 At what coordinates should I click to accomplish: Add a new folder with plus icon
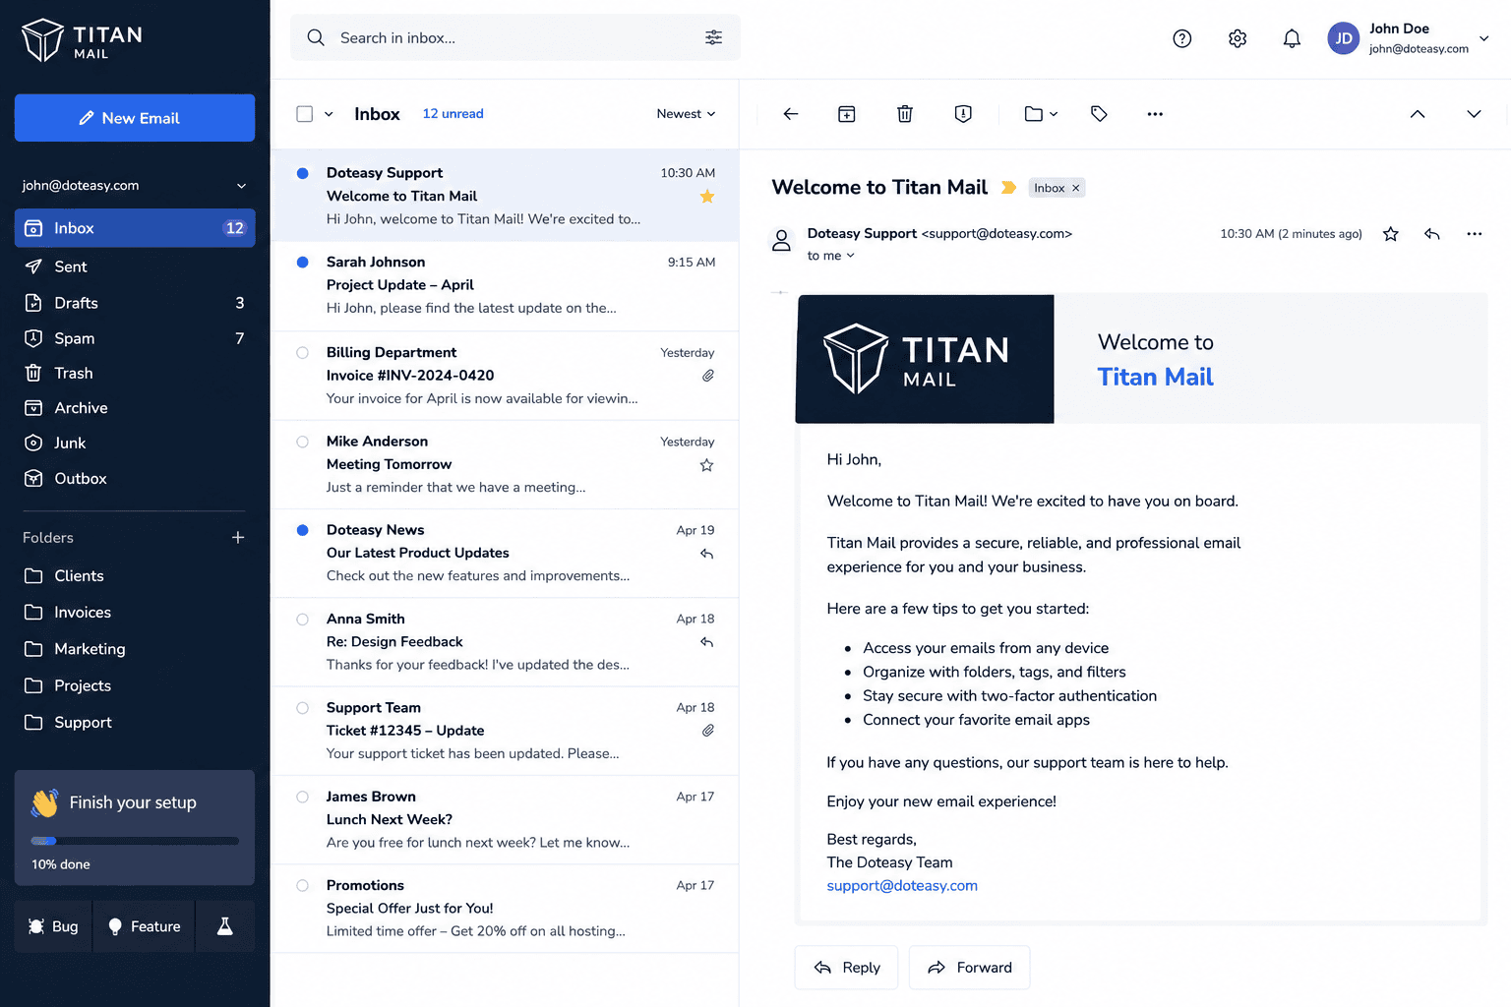pyautogui.click(x=238, y=537)
